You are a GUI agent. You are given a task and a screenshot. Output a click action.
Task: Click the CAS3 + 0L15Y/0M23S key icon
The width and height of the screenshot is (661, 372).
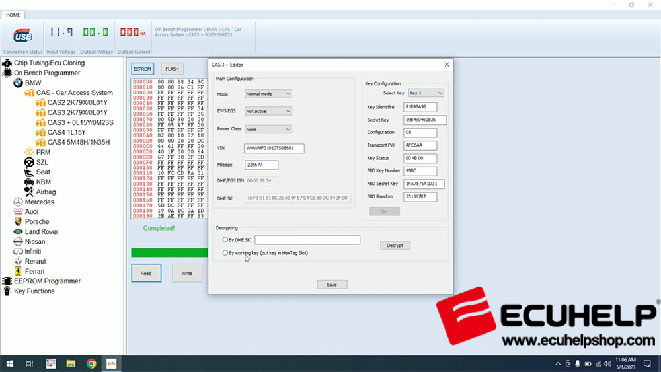tap(40, 123)
